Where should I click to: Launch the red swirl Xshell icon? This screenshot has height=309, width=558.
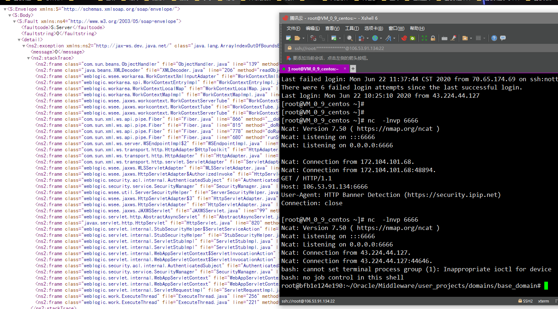point(404,38)
